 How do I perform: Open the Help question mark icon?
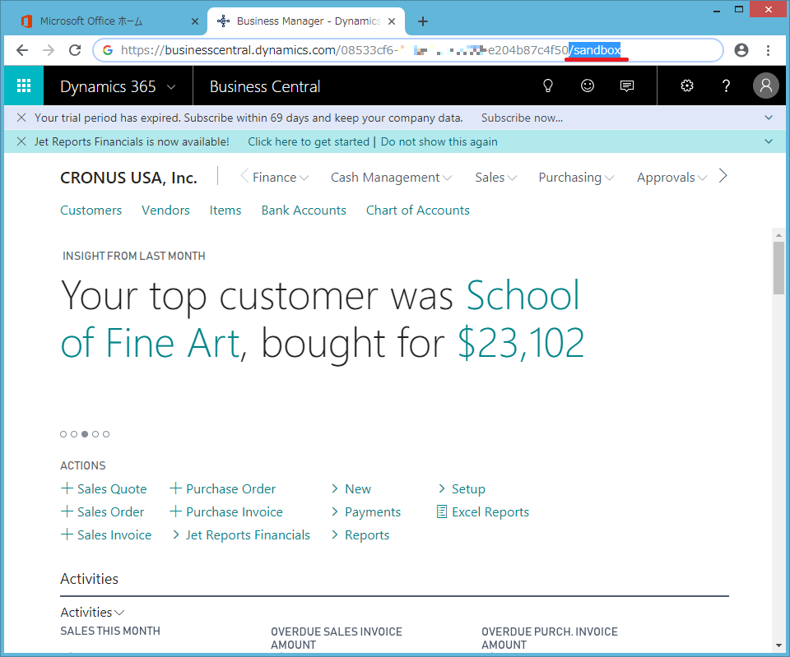coord(726,86)
